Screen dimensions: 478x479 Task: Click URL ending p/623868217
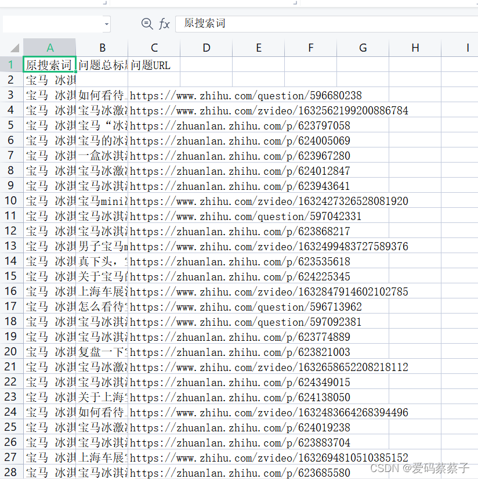[x=240, y=231]
